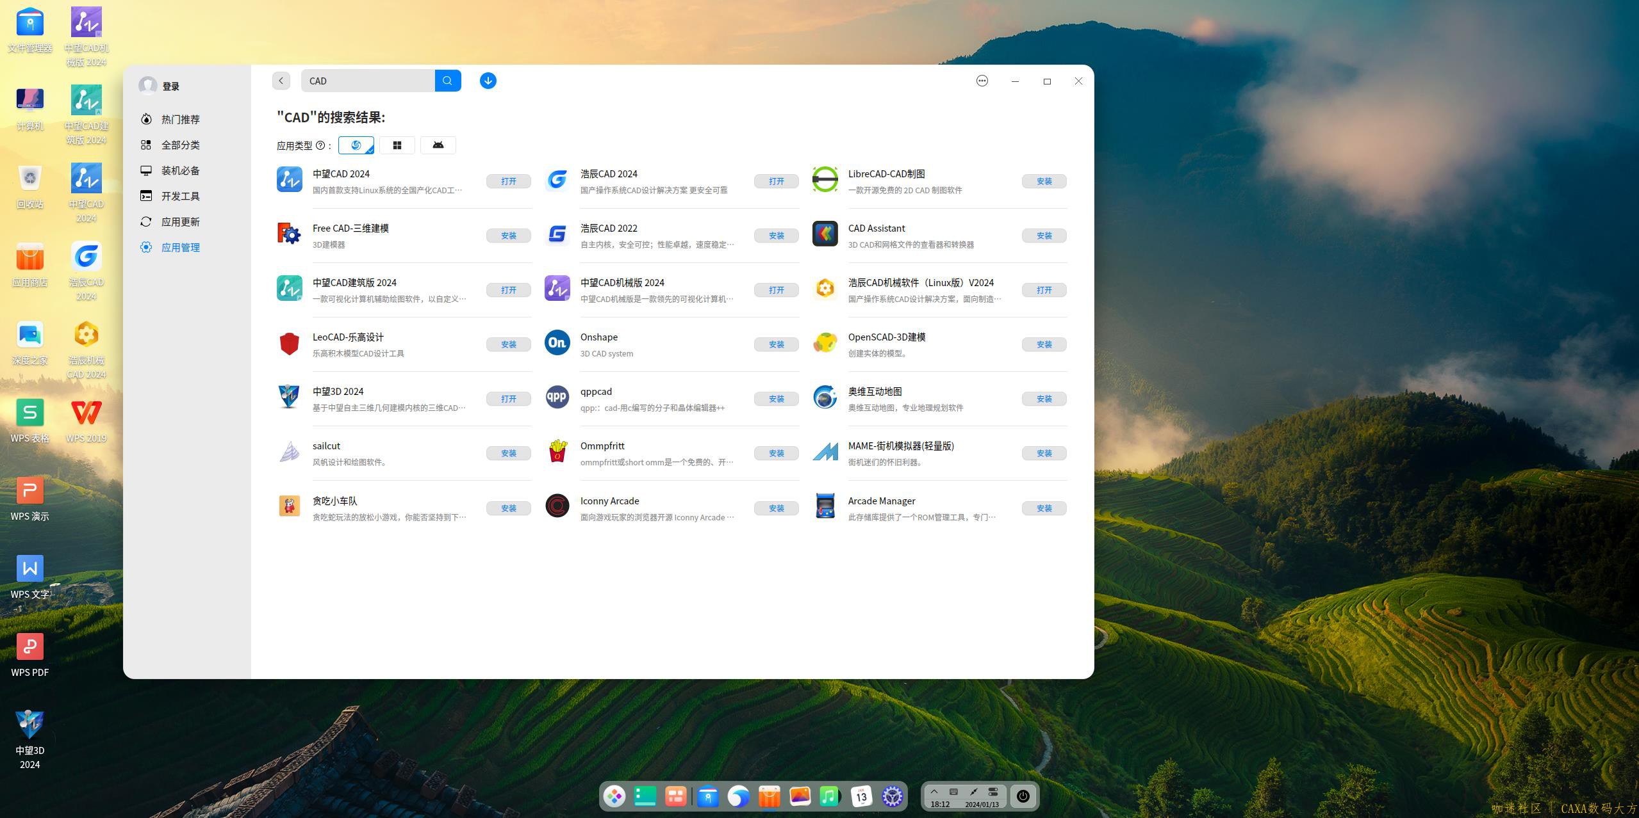Click the qppcad app icon
This screenshot has width=1639, height=818.
pyautogui.click(x=557, y=397)
